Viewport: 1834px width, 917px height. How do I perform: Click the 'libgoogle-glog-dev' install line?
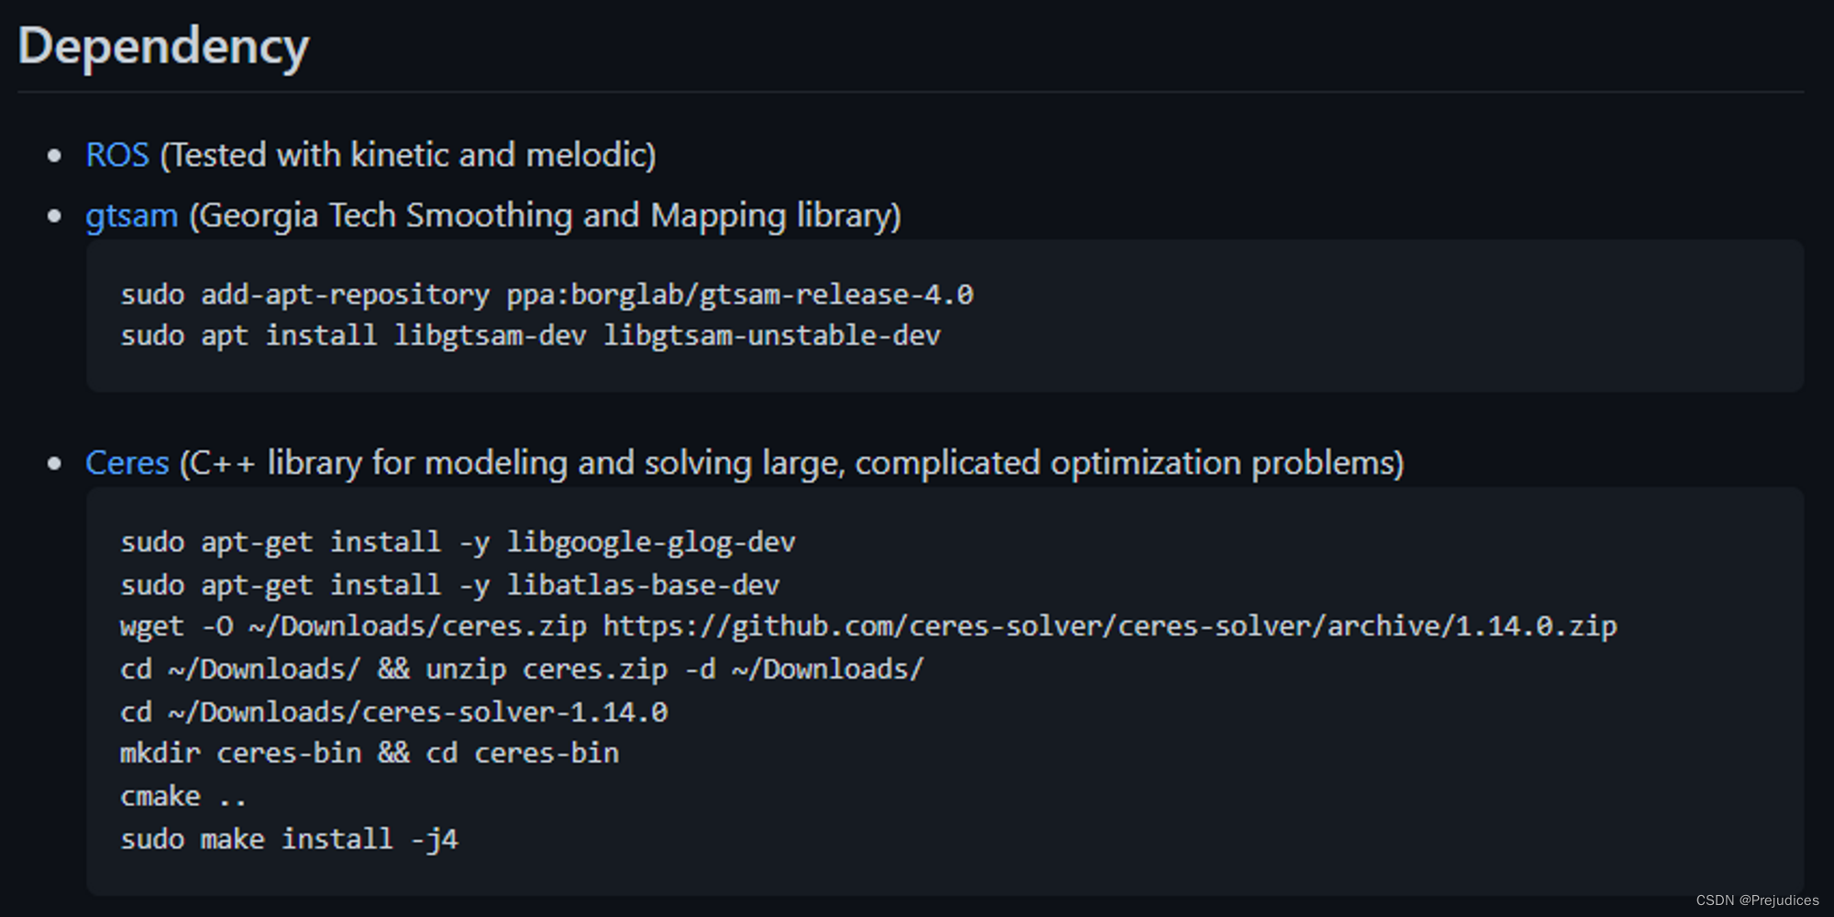[458, 543]
